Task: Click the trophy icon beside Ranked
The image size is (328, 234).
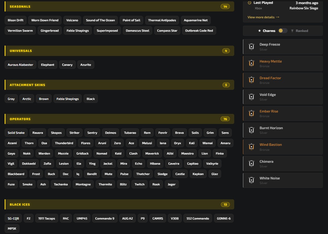Action: point(292,31)
